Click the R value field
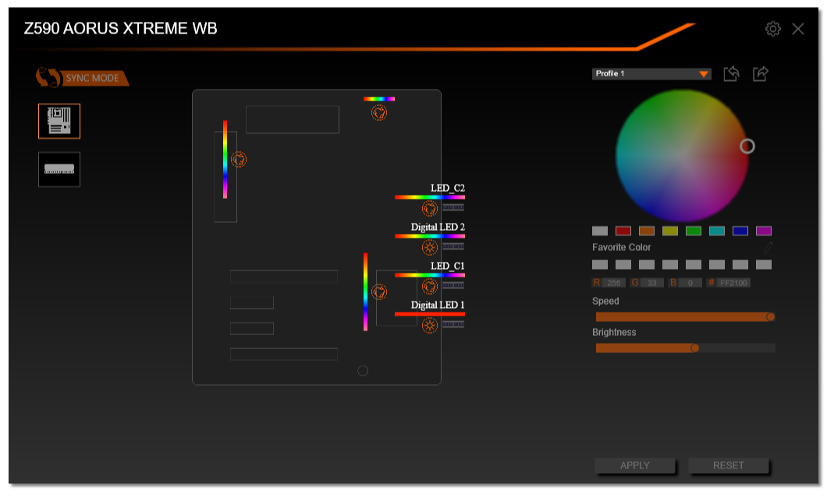The image size is (827, 491). [613, 283]
